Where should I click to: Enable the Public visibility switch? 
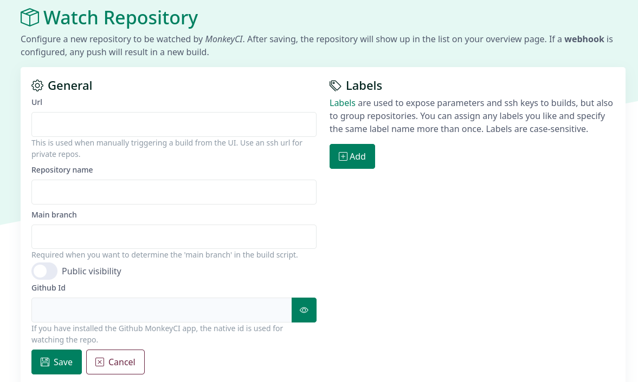[x=44, y=271]
